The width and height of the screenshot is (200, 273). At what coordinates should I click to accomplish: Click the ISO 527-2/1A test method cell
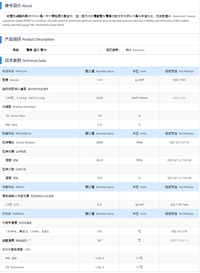179,142
